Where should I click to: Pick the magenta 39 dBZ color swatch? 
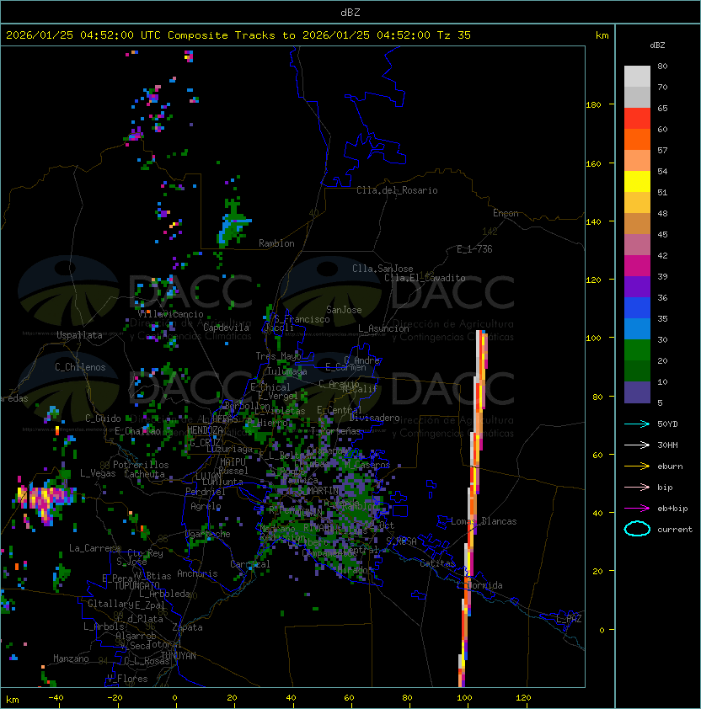pyautogui.click(x=637, y=265)
